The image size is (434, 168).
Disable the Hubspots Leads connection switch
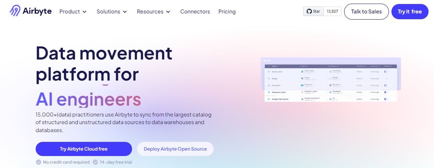[386, 92]
